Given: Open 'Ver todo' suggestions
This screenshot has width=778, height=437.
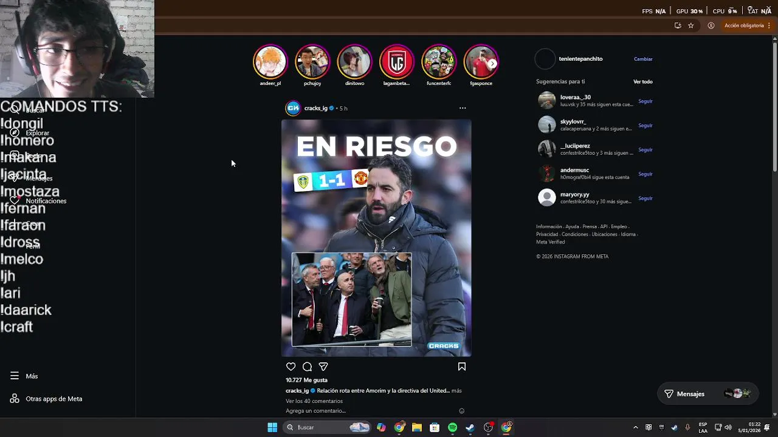Looking at the screenshot, I should coord(643,82).
